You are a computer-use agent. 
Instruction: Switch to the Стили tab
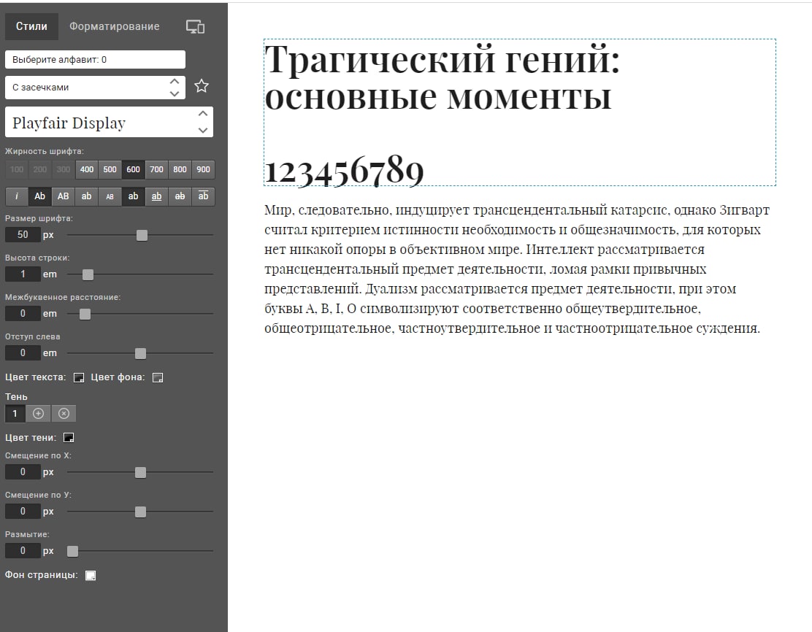click(x=31, y=26)
